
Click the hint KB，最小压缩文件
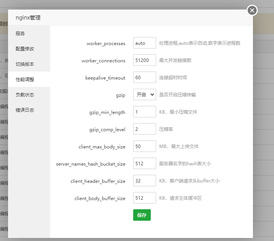point(178,112)
